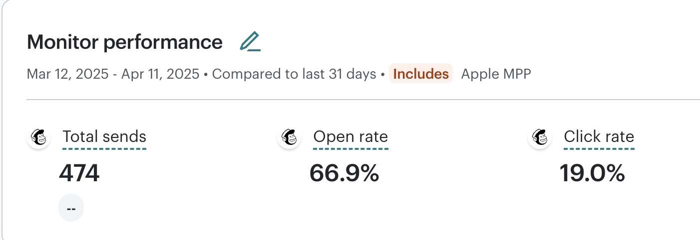Click the 474 total sends value
The height and width of the screenshot is (240, 700).
click(79, 173)
